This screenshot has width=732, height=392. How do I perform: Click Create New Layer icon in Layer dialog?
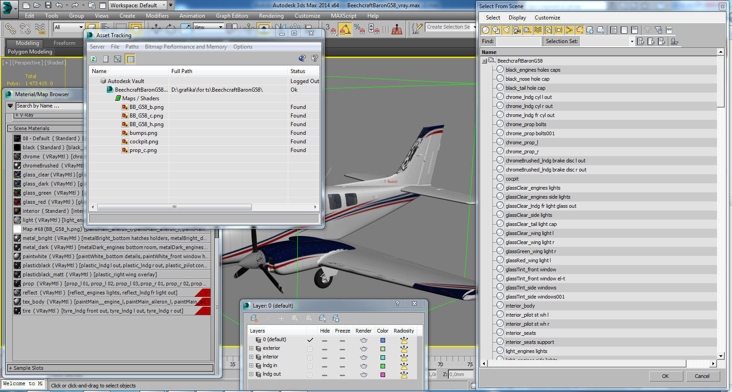click(254, 318)
